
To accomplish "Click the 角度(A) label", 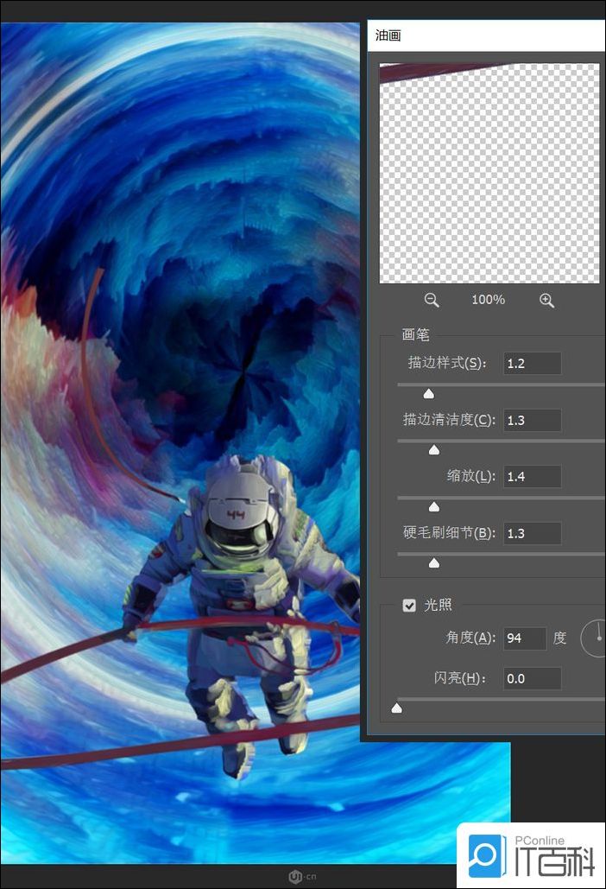I will click(x=470, y=638).
